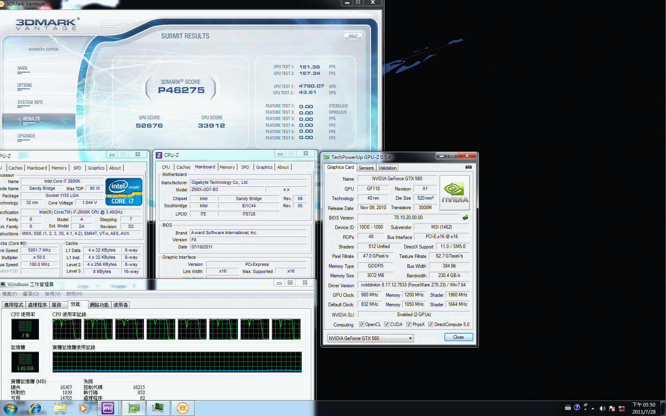Click CPU usage 3% meter

click(25, 329)
